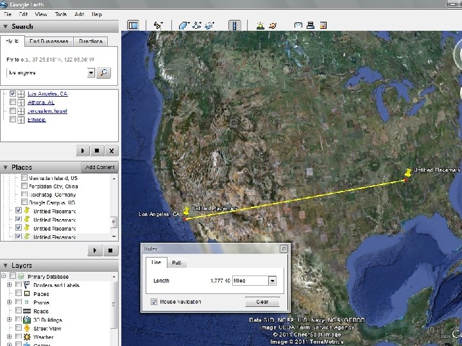Click the Add Content button
The width and height of the screenshot is (462, 346).
tap(99, 167)
